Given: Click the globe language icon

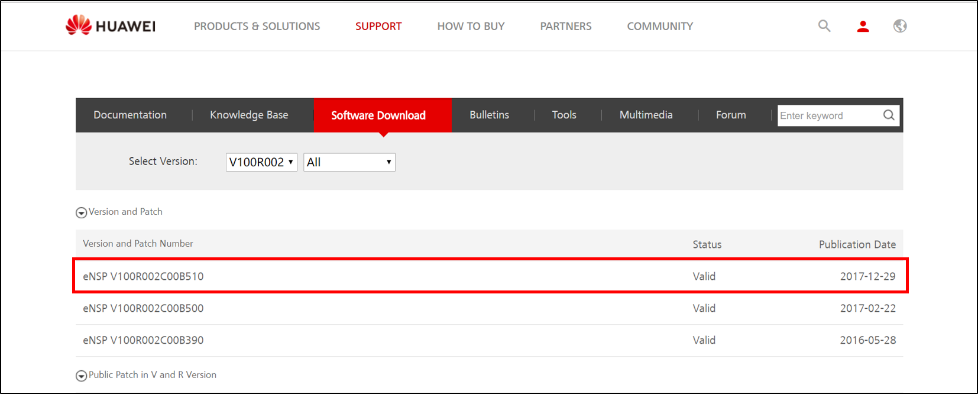Looking at the screenshot, I should tap(900, 26).
